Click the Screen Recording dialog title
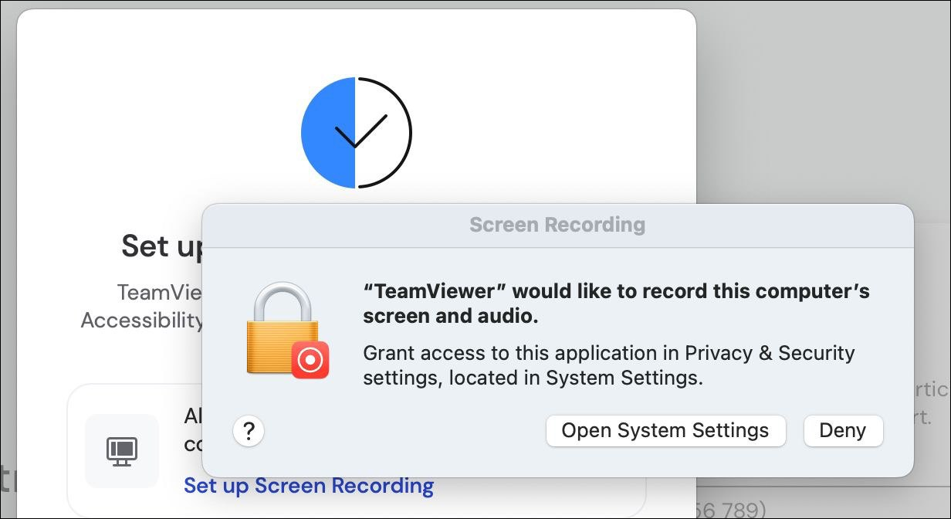Image resolution: width=951 pixels, height=519 pixels. coord(557,225)
